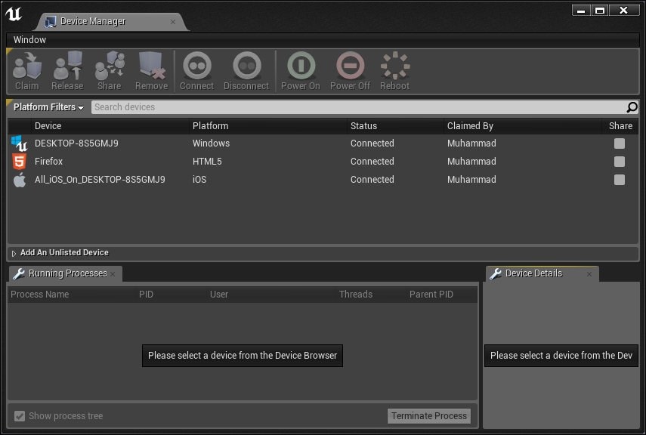Viewport: 646px width, 435px height.
Task: Click Connected status in Firefox row
Action: tap(372, 162)
